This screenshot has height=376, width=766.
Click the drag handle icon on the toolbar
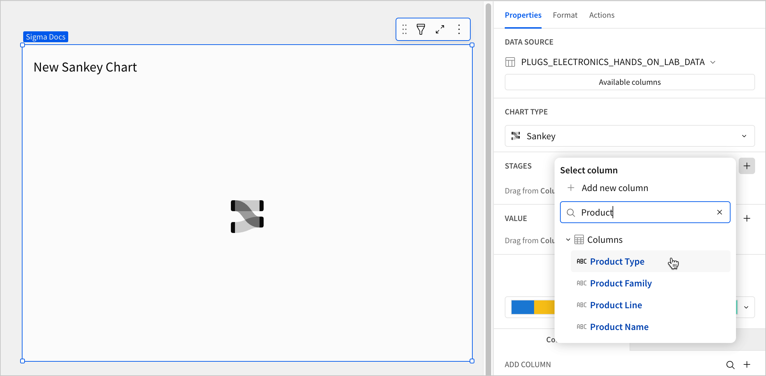coord(404,30)
